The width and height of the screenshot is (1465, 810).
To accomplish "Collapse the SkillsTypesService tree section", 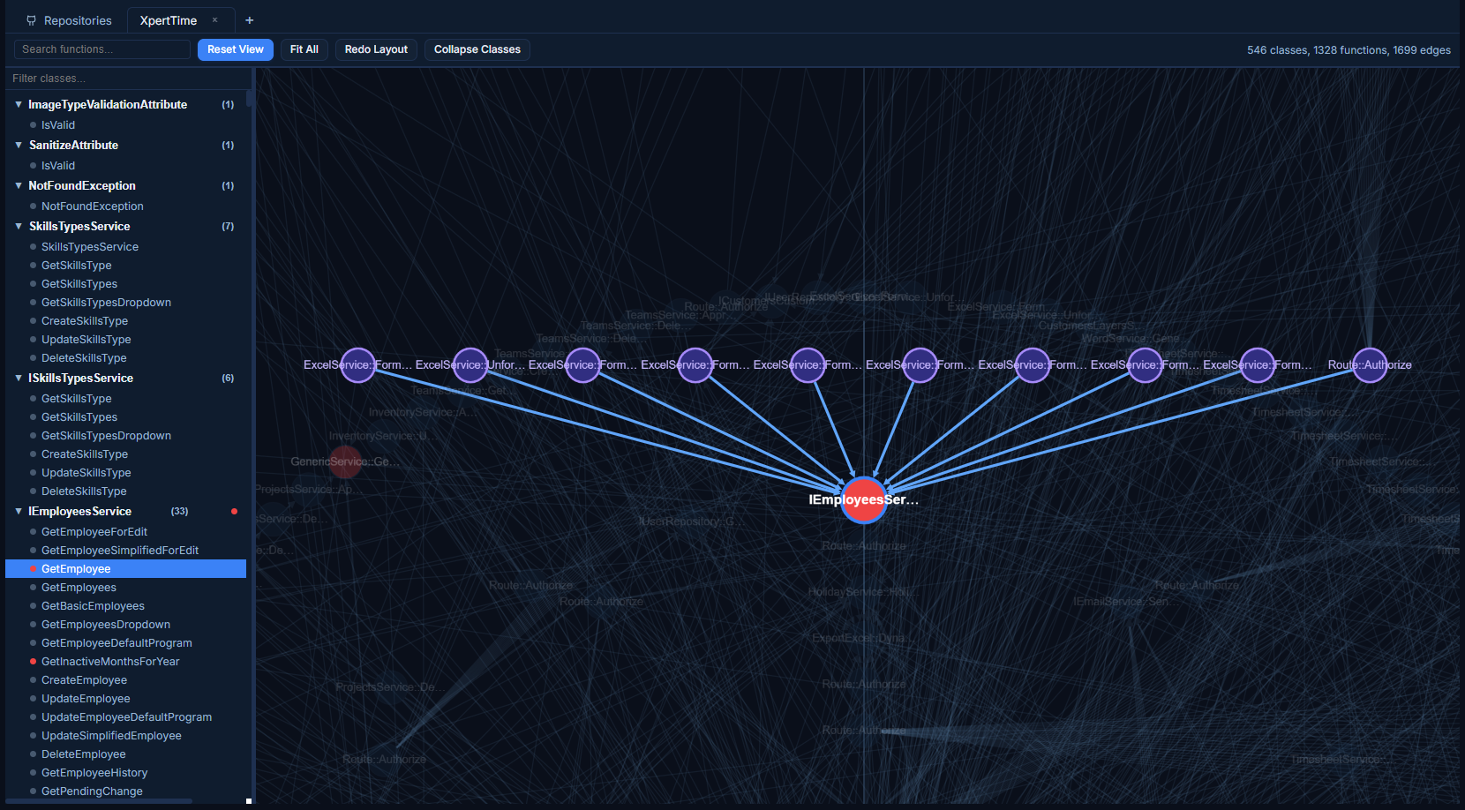I will pyautogui.click(x=19, y=226).
